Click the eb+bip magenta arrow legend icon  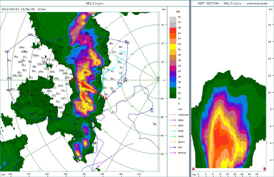click(173, 153)
